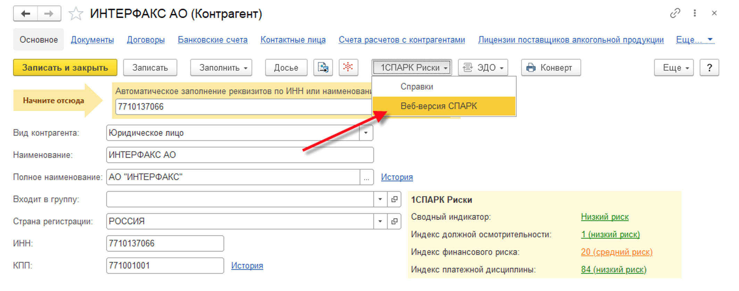739x291 pixels.
Task: Click the document exchange icon next to Досье
Action: (323, 67)
